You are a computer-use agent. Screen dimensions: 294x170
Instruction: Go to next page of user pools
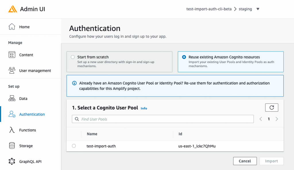pyautogui.click(x=276, y=119)
